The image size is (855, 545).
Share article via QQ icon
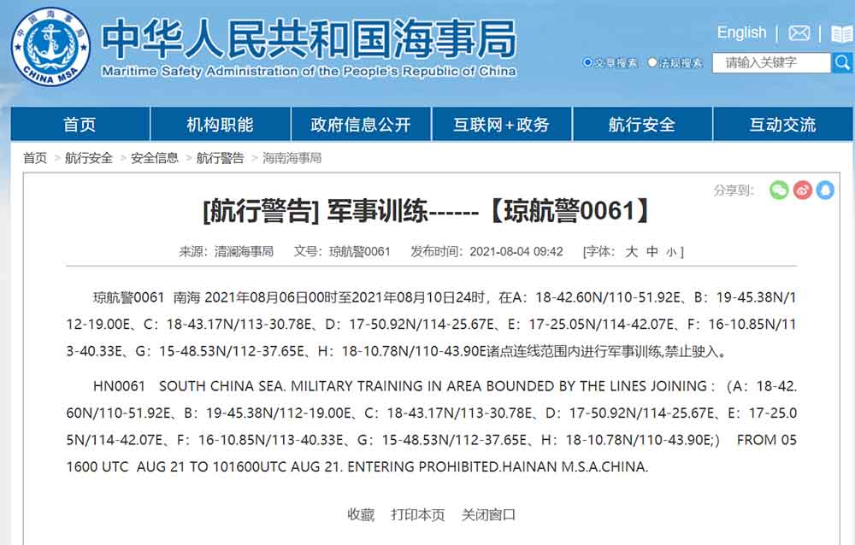[825, 190]
